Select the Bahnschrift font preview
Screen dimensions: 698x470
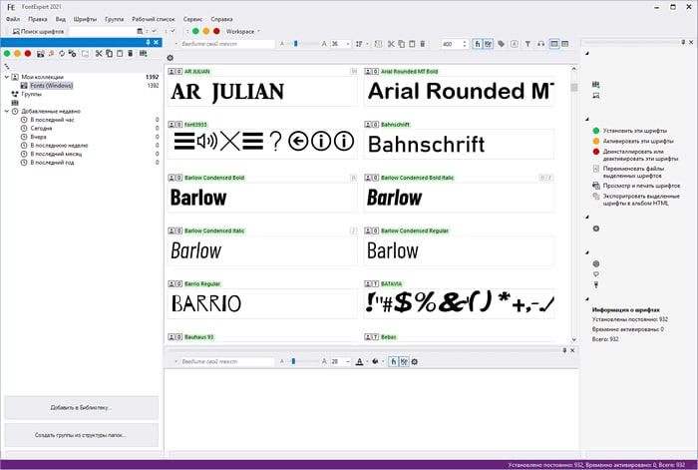click(x=459, y=144)
